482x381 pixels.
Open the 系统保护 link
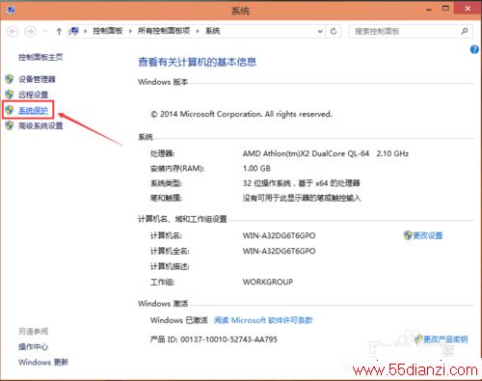tap(33, 110)
